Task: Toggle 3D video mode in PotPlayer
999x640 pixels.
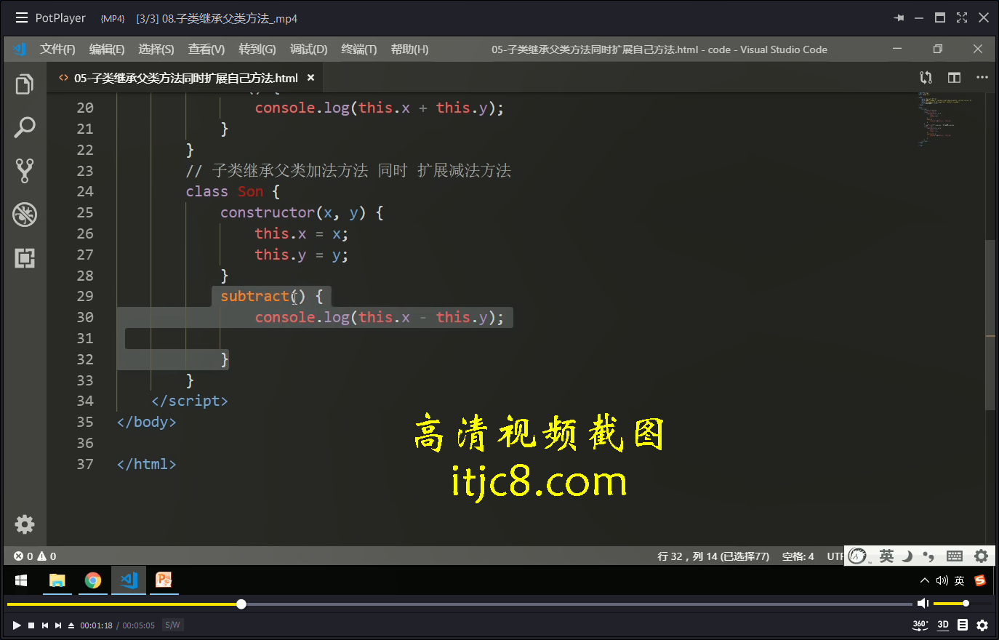Action: coord(943,625)
